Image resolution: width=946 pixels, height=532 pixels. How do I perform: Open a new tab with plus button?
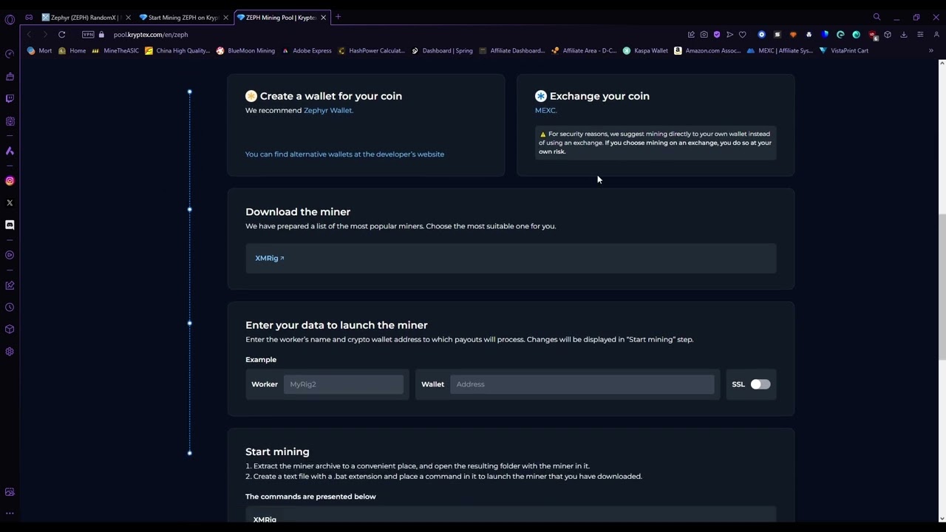(338, 17)
